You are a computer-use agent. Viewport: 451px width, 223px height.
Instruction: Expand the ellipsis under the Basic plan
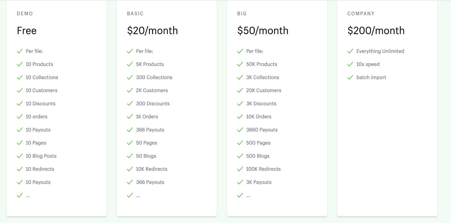tap(138, 196)
